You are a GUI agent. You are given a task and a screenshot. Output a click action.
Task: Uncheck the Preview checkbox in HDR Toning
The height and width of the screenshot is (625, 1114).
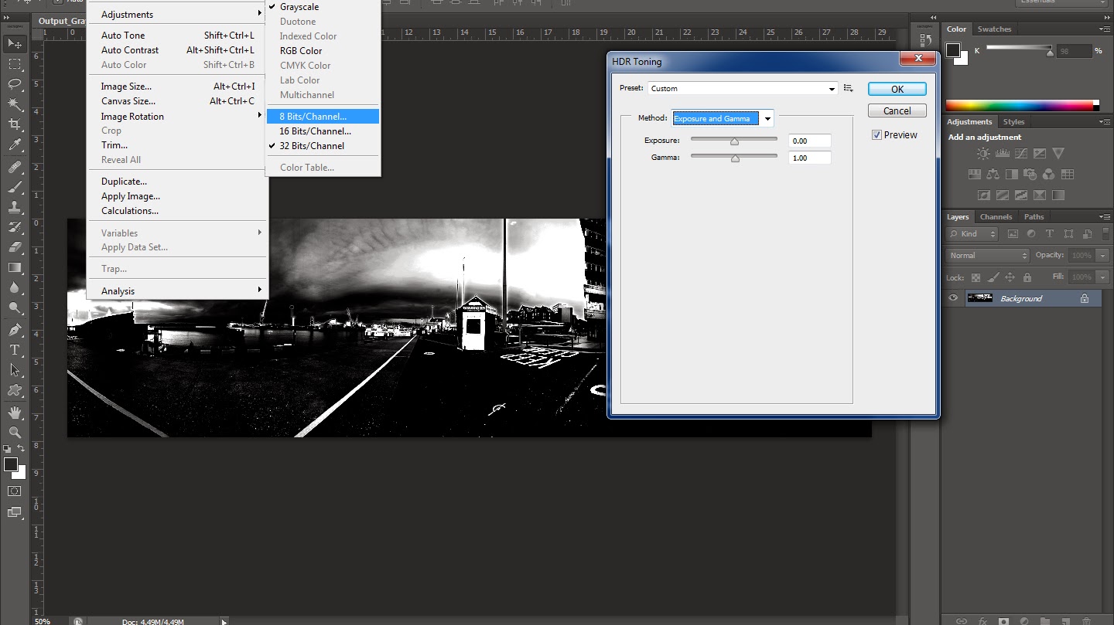[877, 135]
